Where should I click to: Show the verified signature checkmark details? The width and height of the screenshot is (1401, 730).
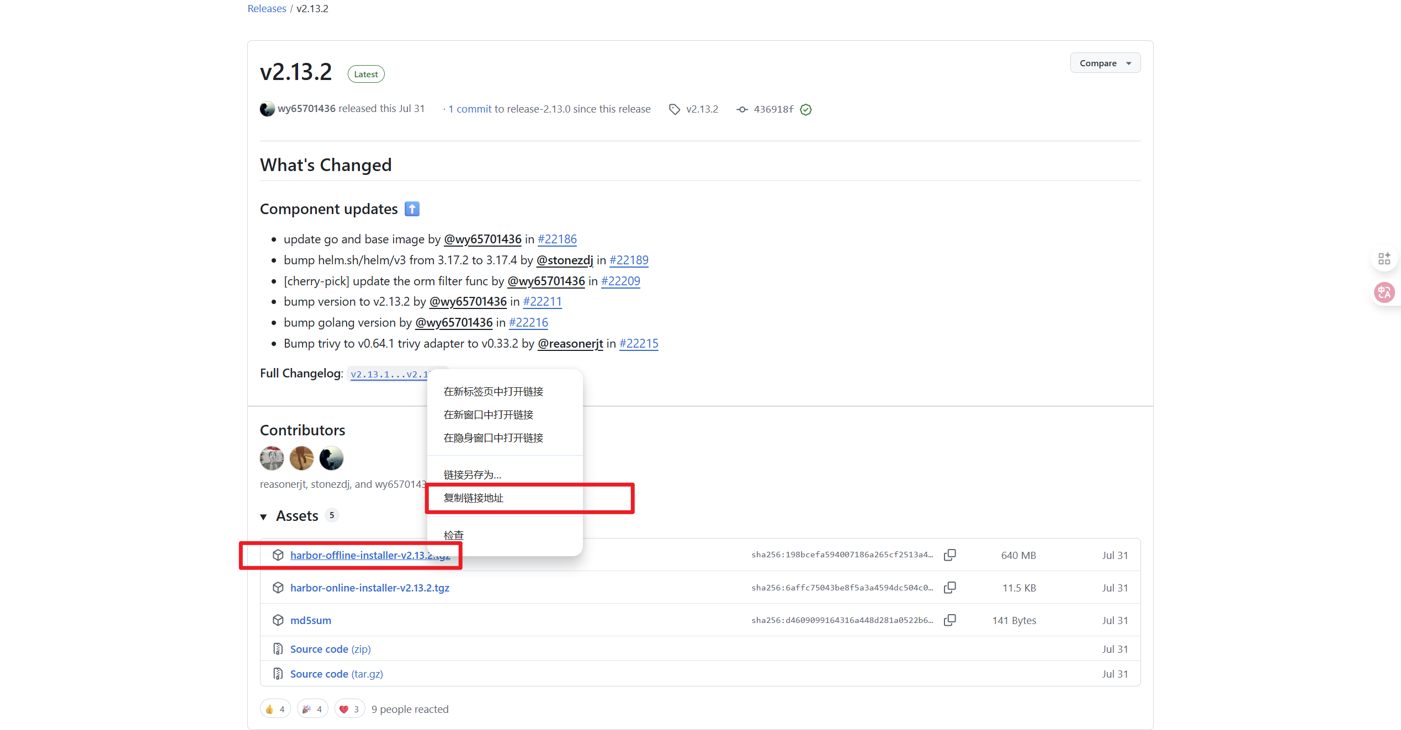806,109
